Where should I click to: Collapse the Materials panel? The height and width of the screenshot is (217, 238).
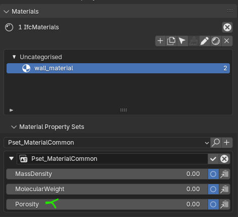pyautogui.click(x=7, y=12)
